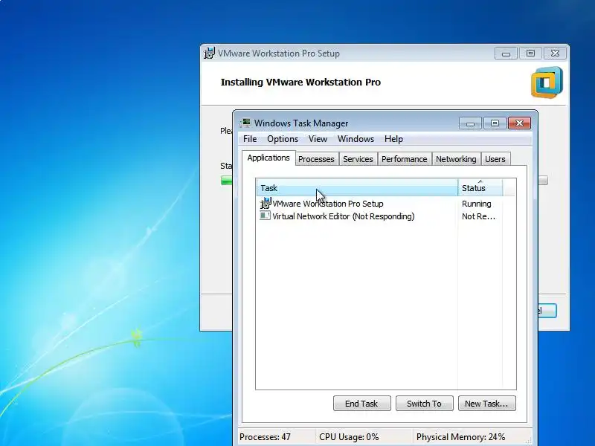This screenshot has width=595, height=446.
Task: Click the End Task button
Action: (362, 404)
